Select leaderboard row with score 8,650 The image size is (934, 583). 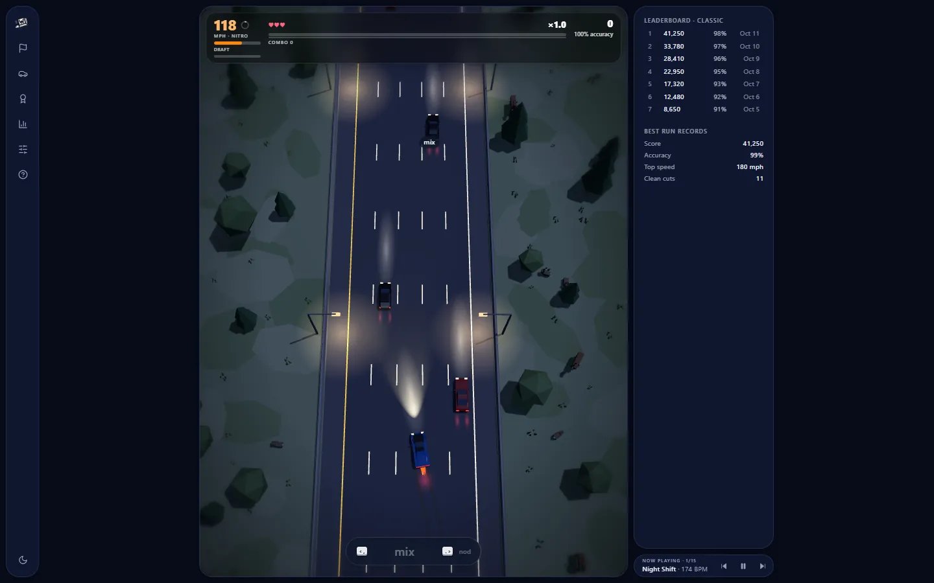tap(704, 109)
